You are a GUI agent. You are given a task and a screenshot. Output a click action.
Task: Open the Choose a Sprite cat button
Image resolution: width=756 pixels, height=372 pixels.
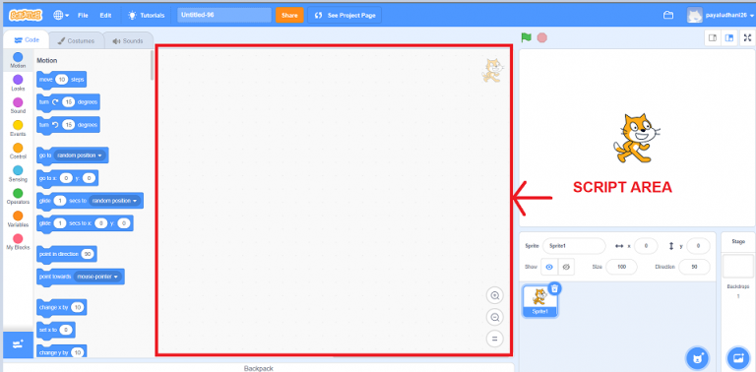[696, 358]
